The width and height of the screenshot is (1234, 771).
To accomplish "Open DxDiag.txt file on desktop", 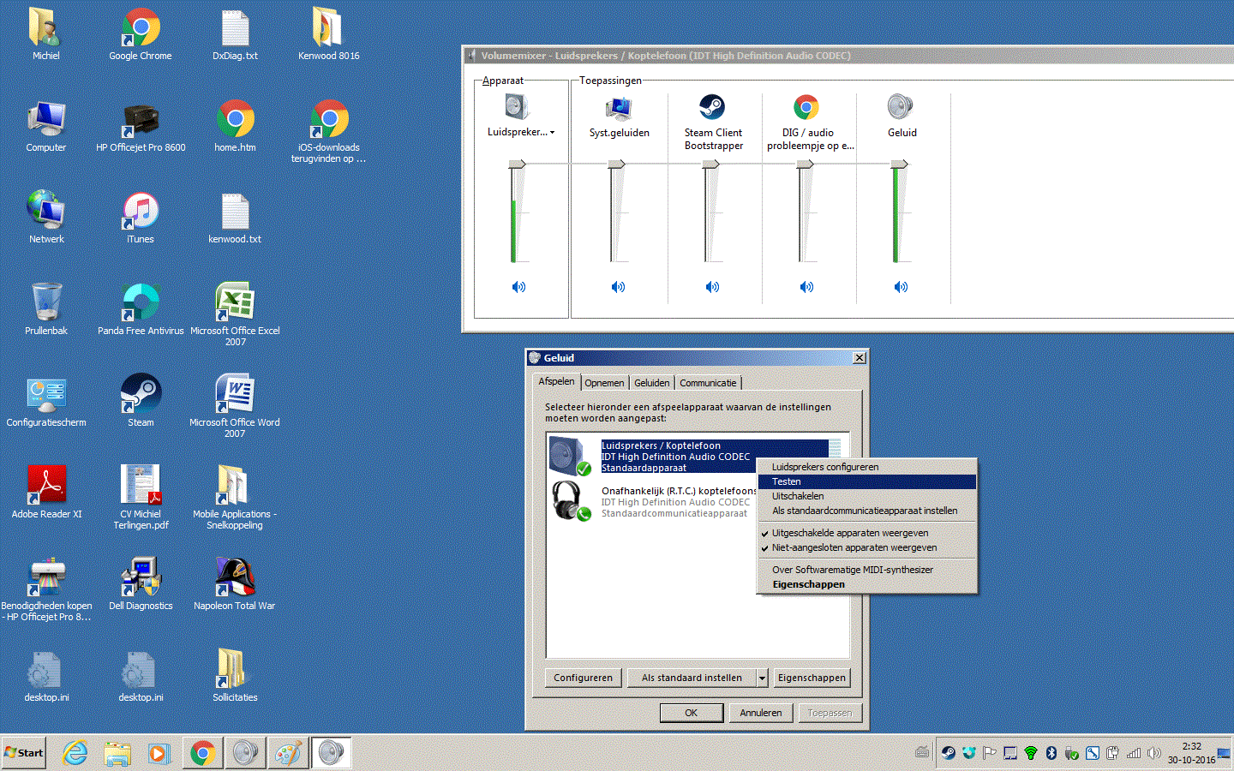I will pyautogui.click(x=235, y=34).
